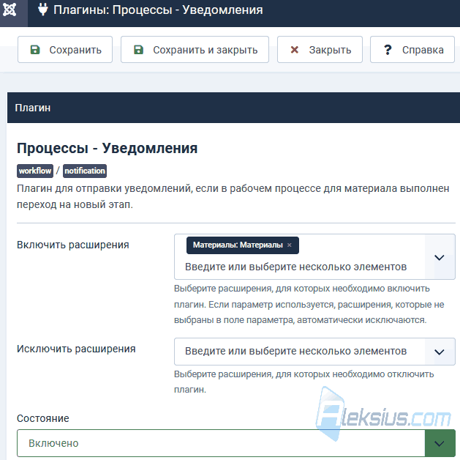Open the Справка help button
This screenshot has width=460, height=460.
pyautogui.click(x=412, y=50)
